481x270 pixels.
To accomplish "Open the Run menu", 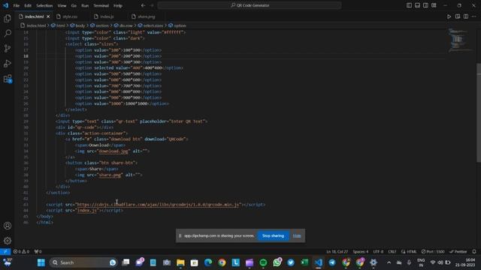I will click(x=85, y=5).
